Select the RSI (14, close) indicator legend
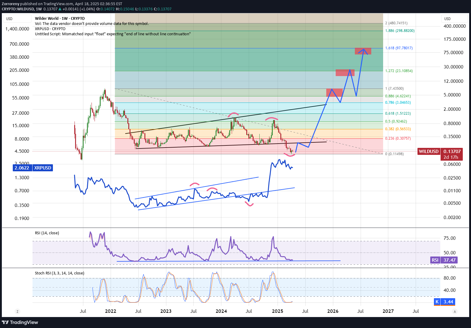Viewport: 471px width, 328px height. pos(47,233)
